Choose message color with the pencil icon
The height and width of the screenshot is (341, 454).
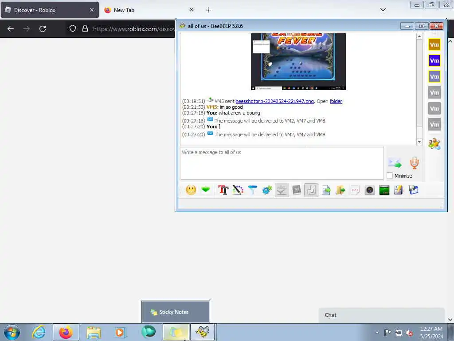238,190
